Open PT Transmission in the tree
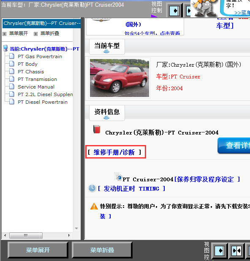Image resolution: width=250 pixels, height=261 pixels. click(37, 79)
